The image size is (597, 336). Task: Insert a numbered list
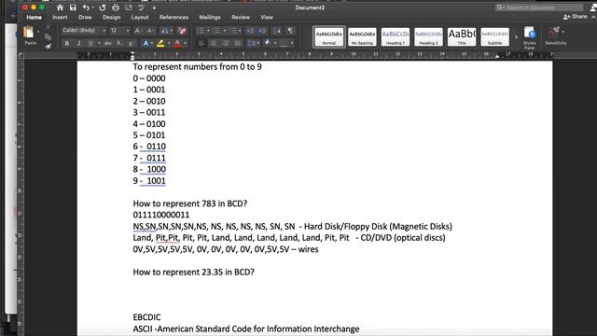point(216,31)
